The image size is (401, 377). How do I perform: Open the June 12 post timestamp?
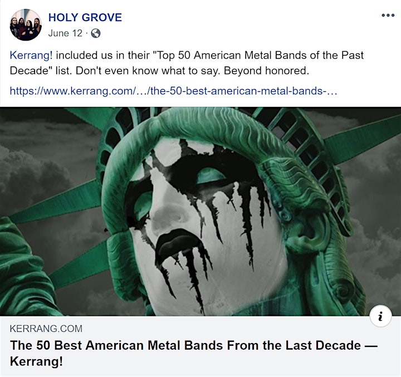pos(65,33)
